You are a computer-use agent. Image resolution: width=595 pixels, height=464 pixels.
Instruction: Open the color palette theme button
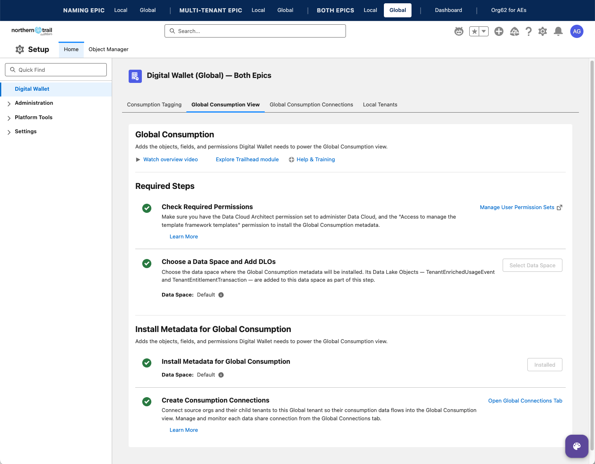[x=577, y=446]
